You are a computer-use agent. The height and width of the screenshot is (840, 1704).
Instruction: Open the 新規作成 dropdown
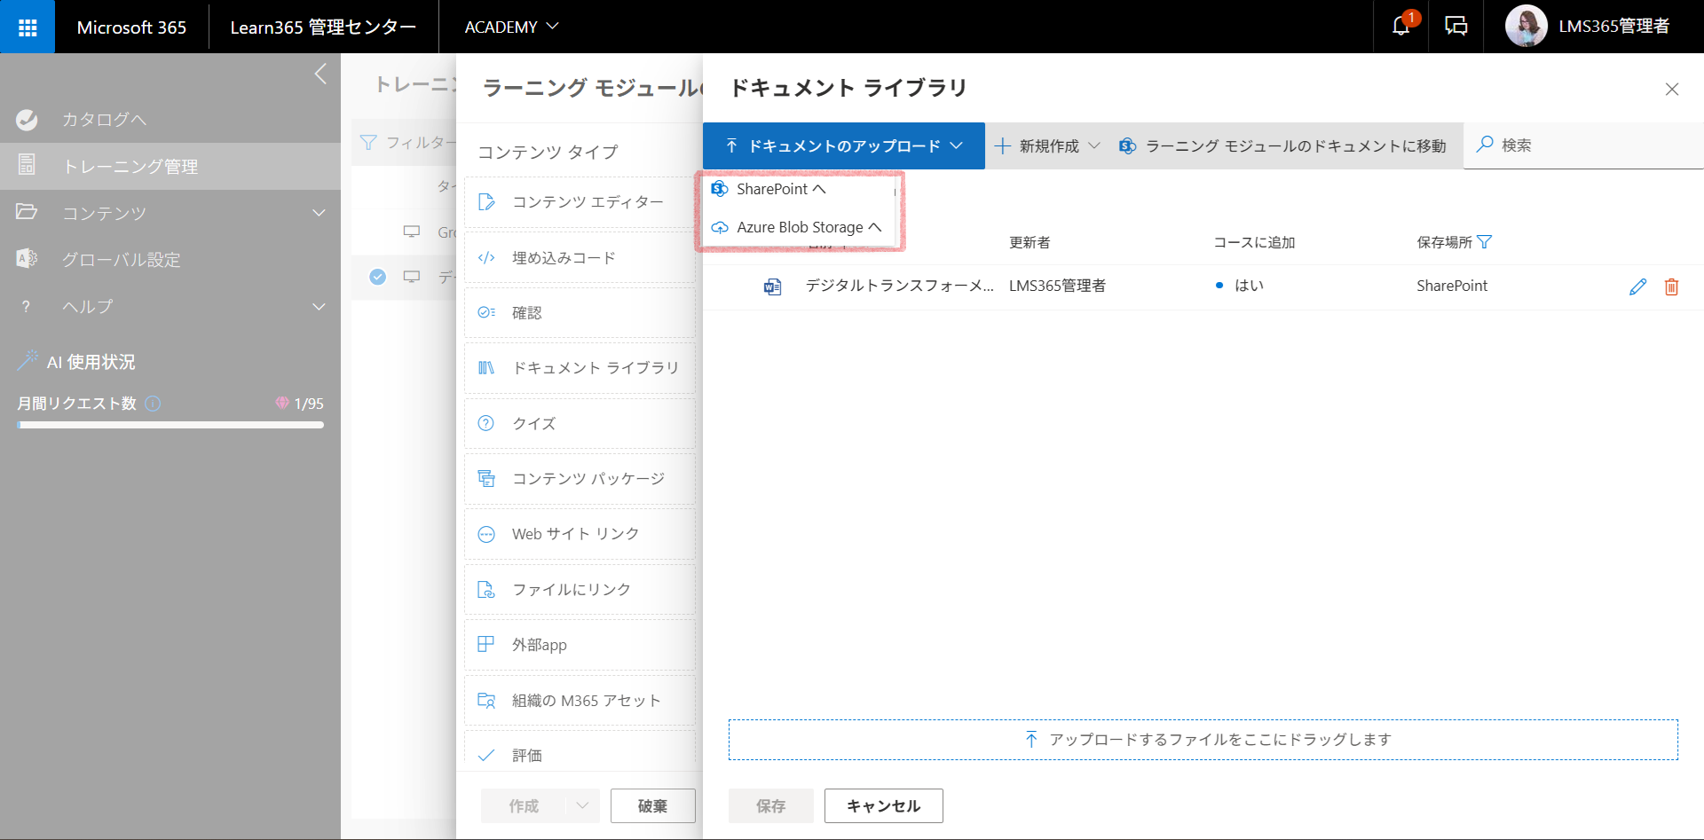tap(1047, 146)
